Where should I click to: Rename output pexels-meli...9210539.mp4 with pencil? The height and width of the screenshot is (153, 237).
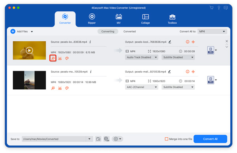tap(169, 72)
